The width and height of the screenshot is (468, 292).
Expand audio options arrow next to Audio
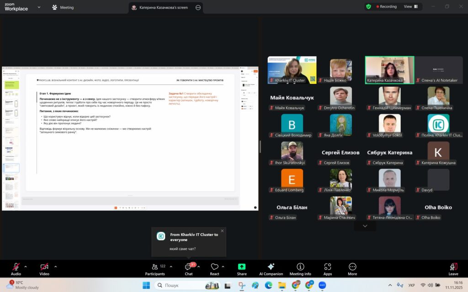click(x=26, y=266)
